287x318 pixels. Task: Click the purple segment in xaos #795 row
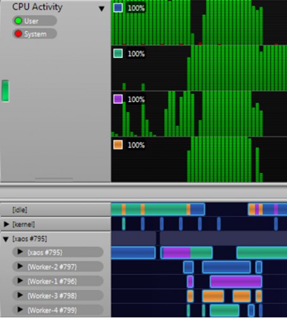(177, 252)
